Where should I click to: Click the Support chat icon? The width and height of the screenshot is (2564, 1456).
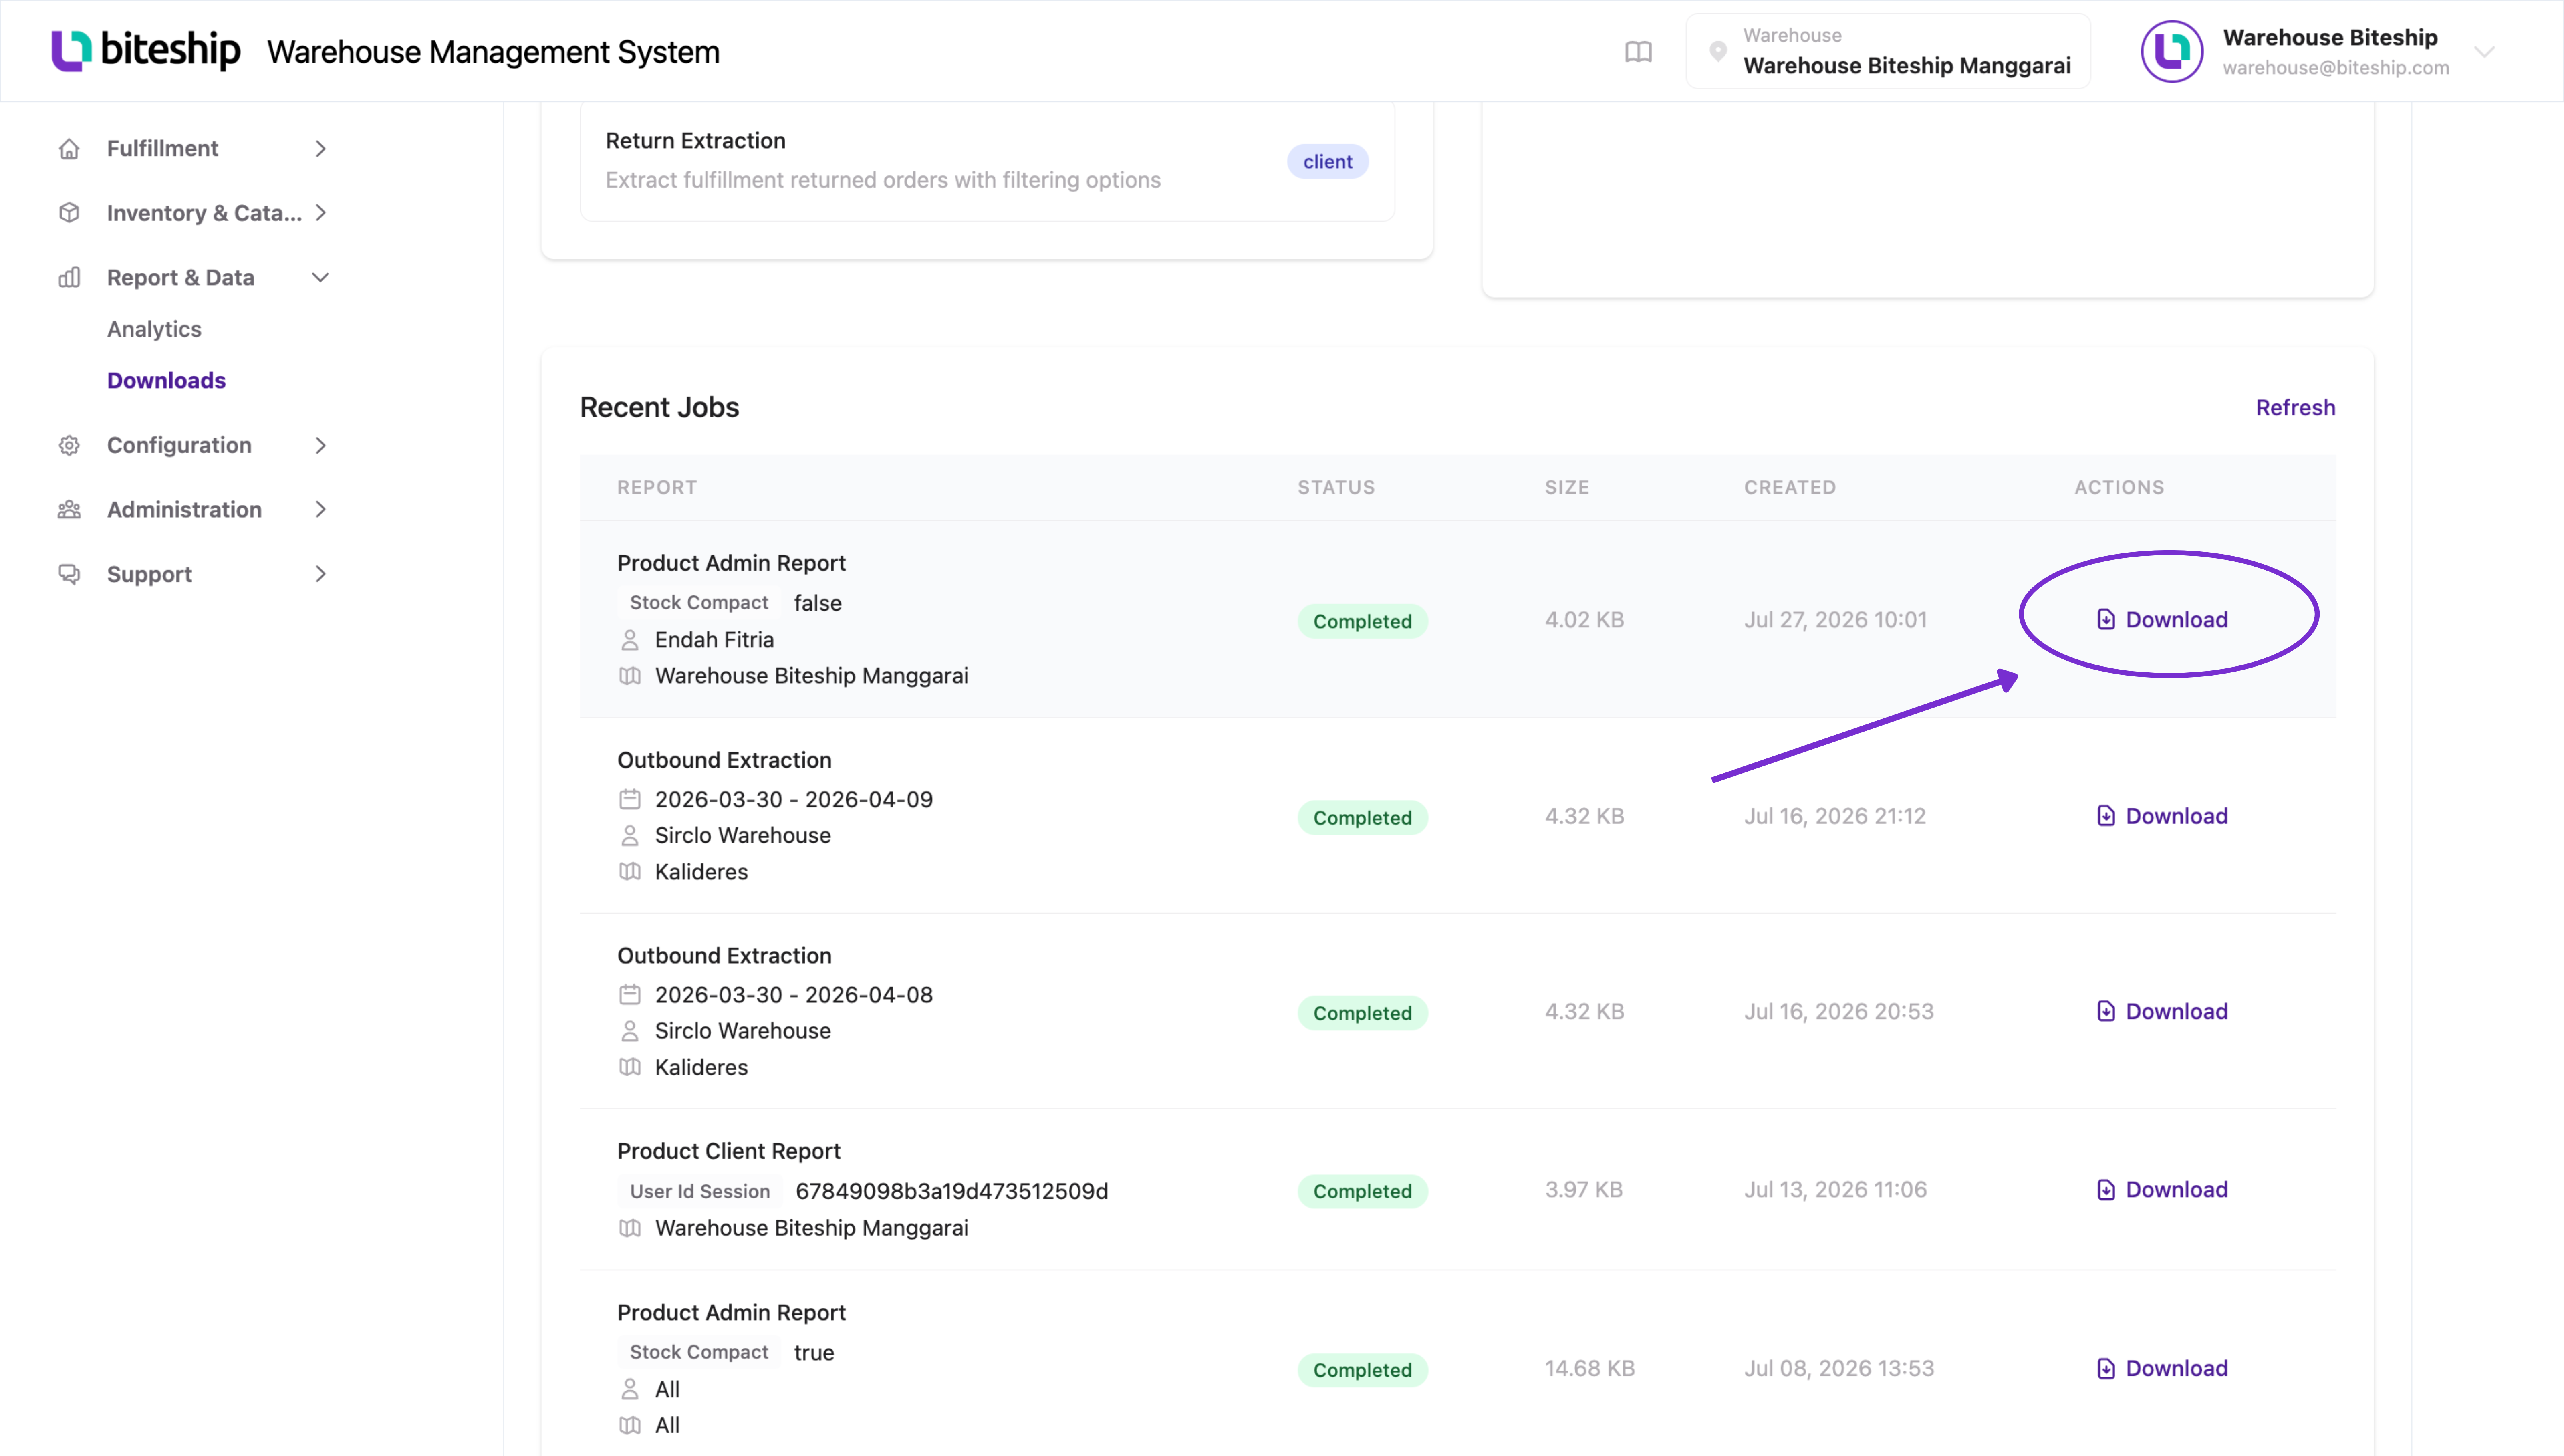(x=69, y=574)
